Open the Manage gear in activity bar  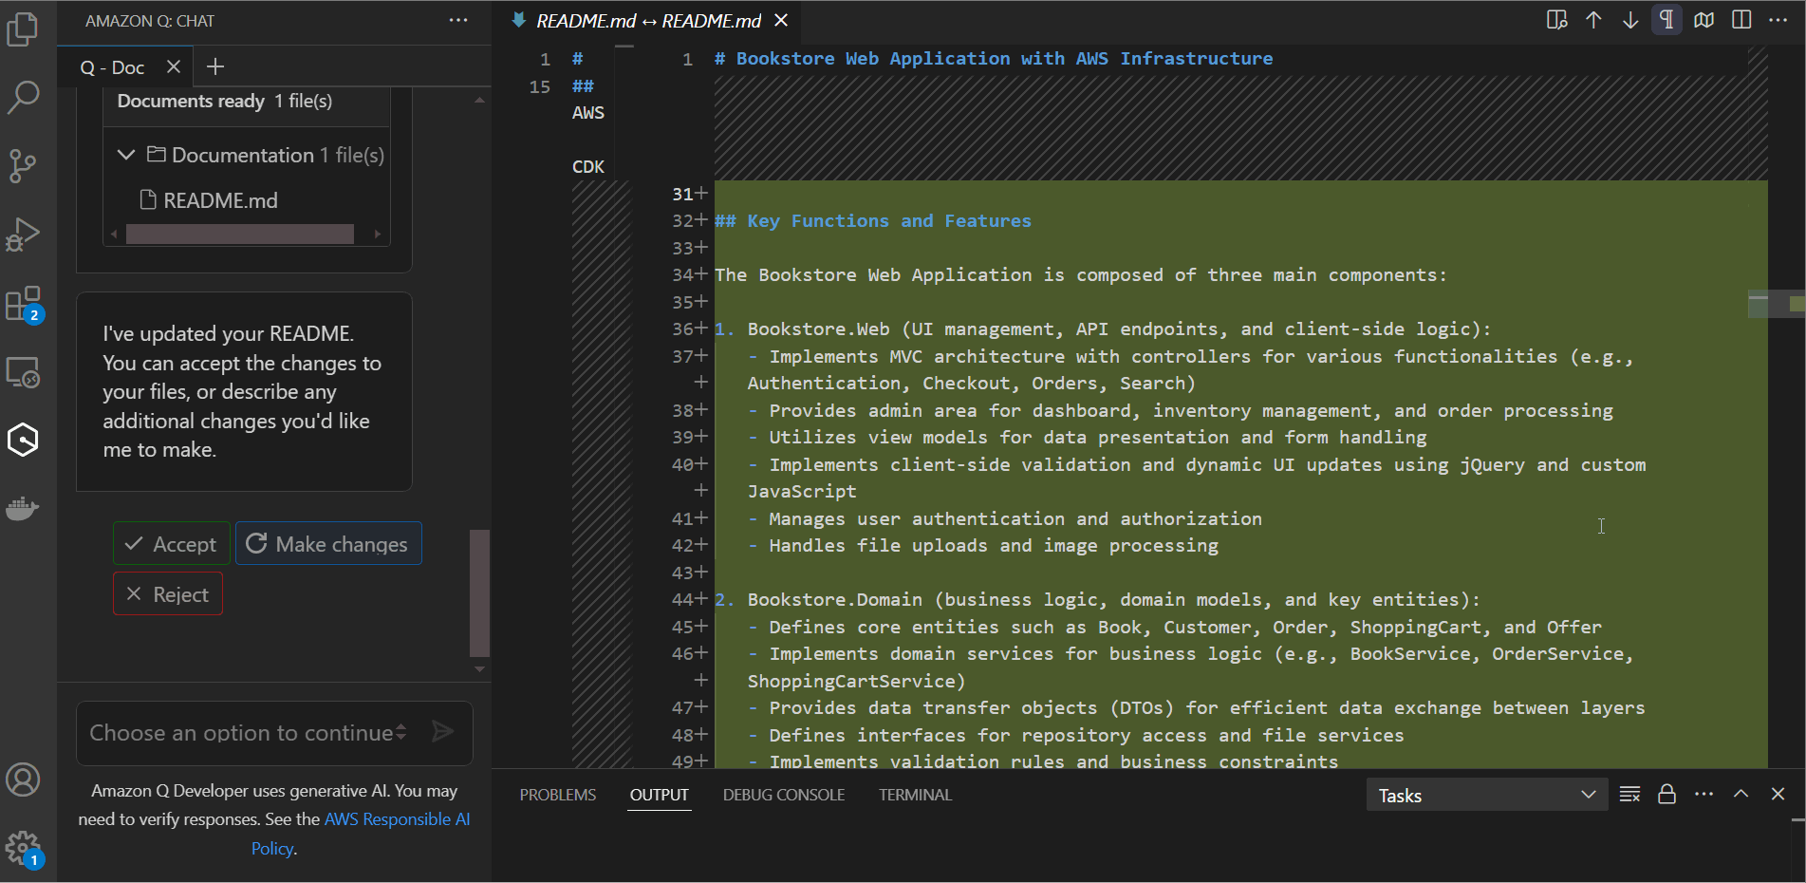tap(23, 848)
